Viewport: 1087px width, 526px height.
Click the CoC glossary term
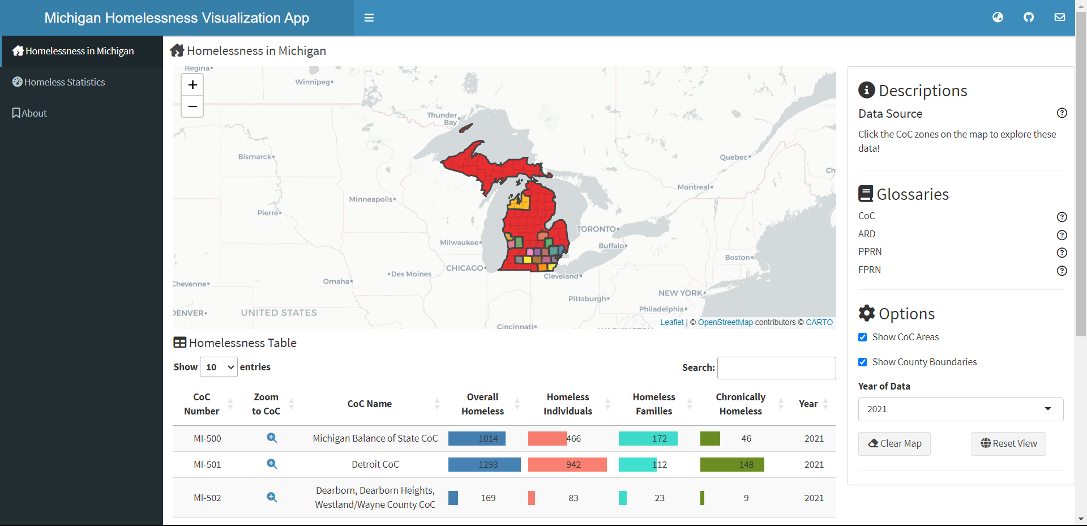coord(866,216)
